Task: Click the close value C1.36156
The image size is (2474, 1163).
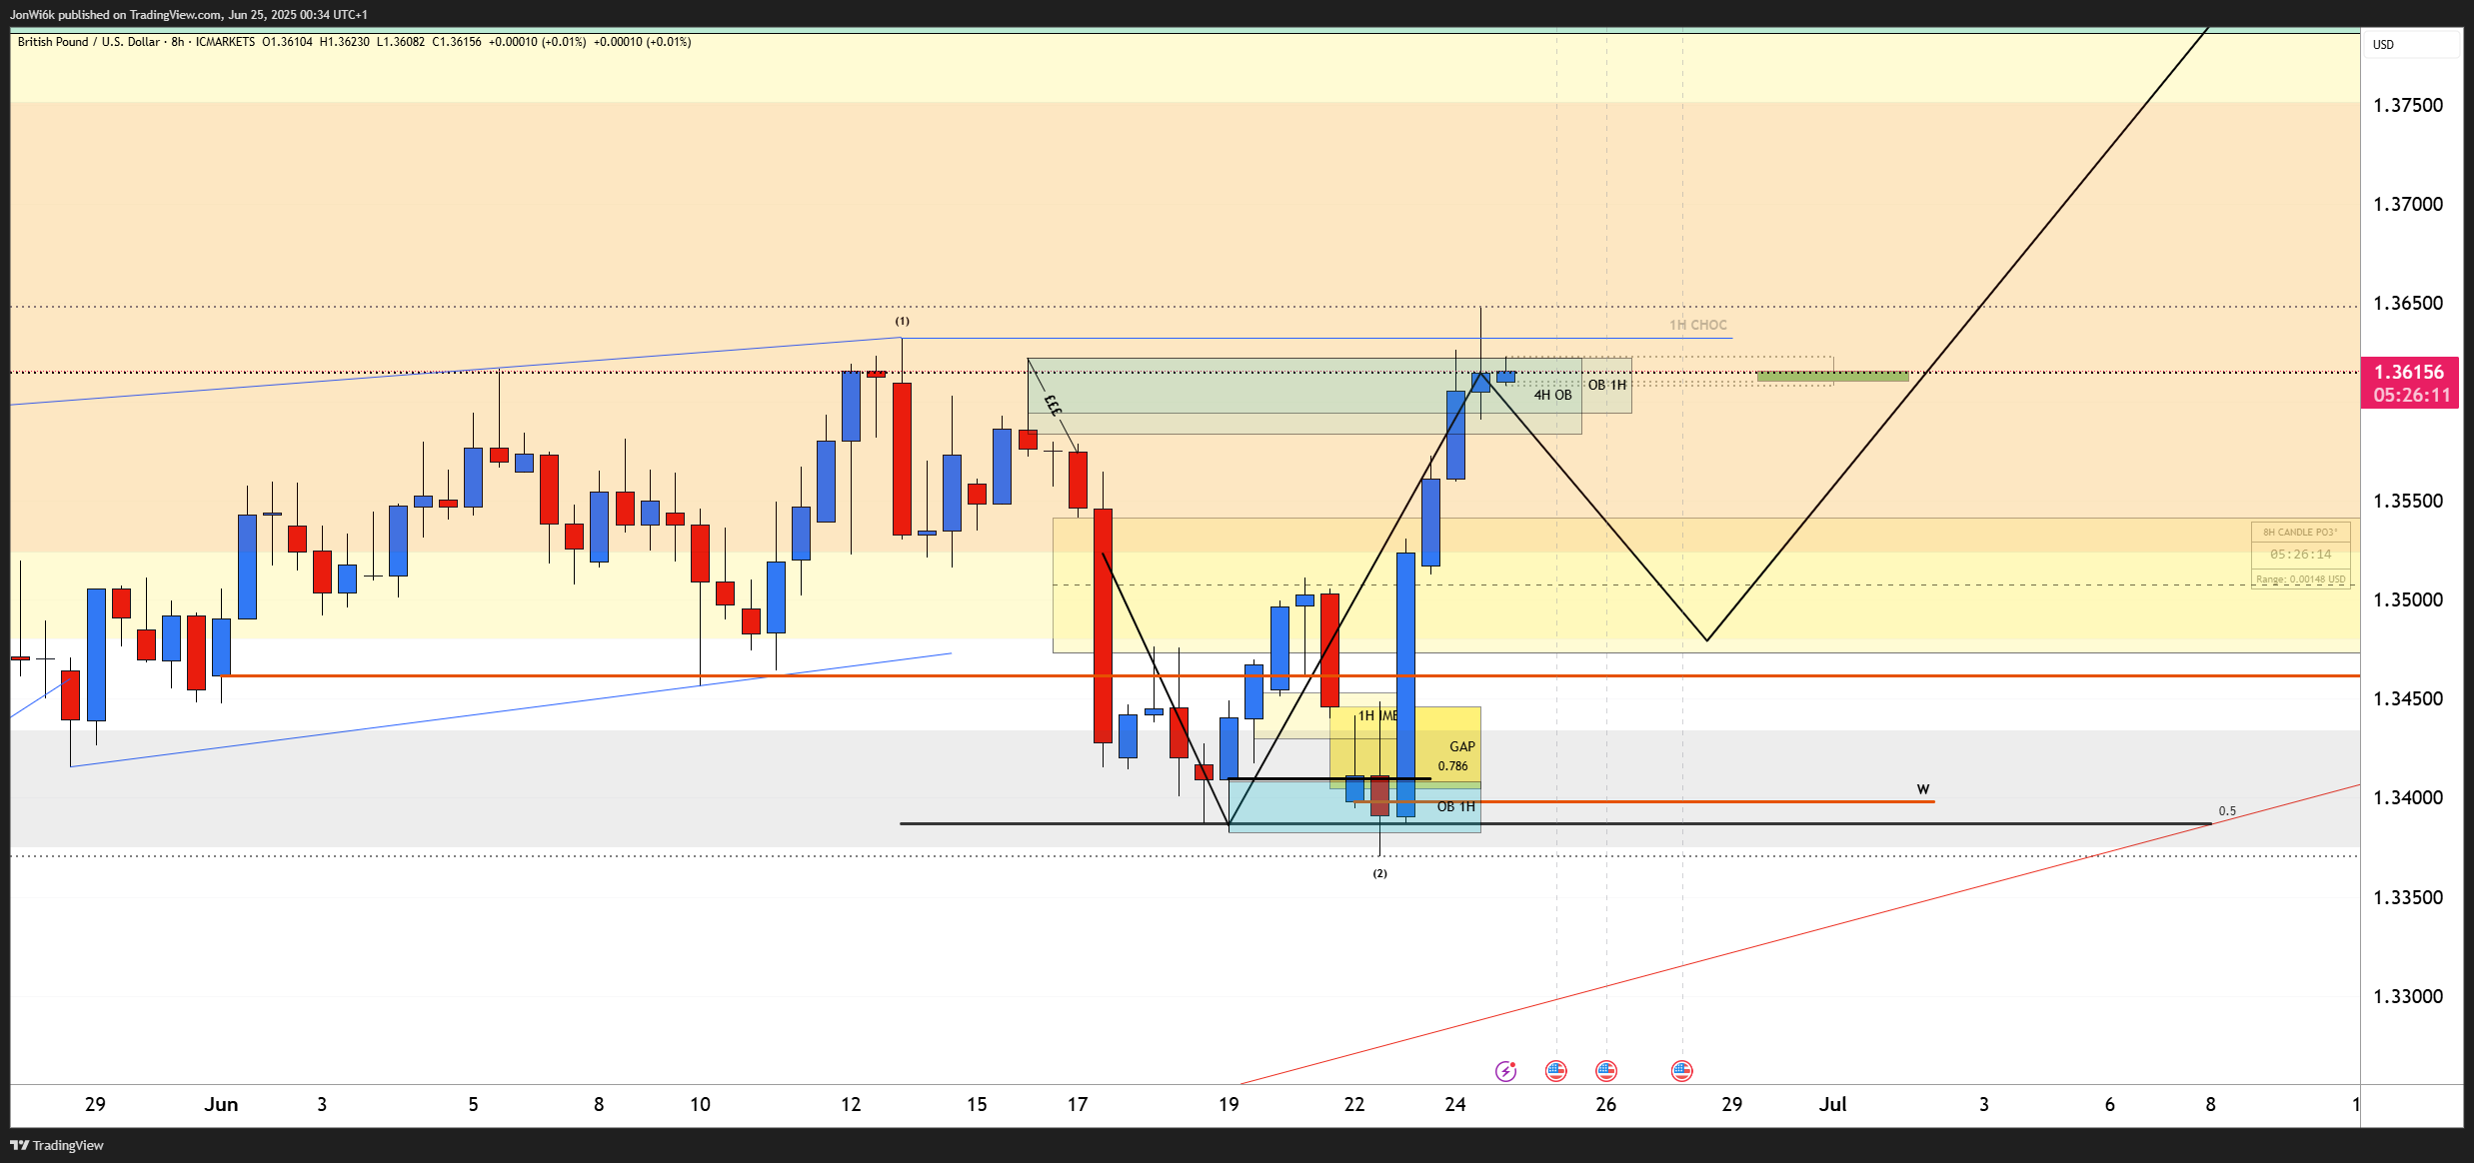Action: pos(457,42)
